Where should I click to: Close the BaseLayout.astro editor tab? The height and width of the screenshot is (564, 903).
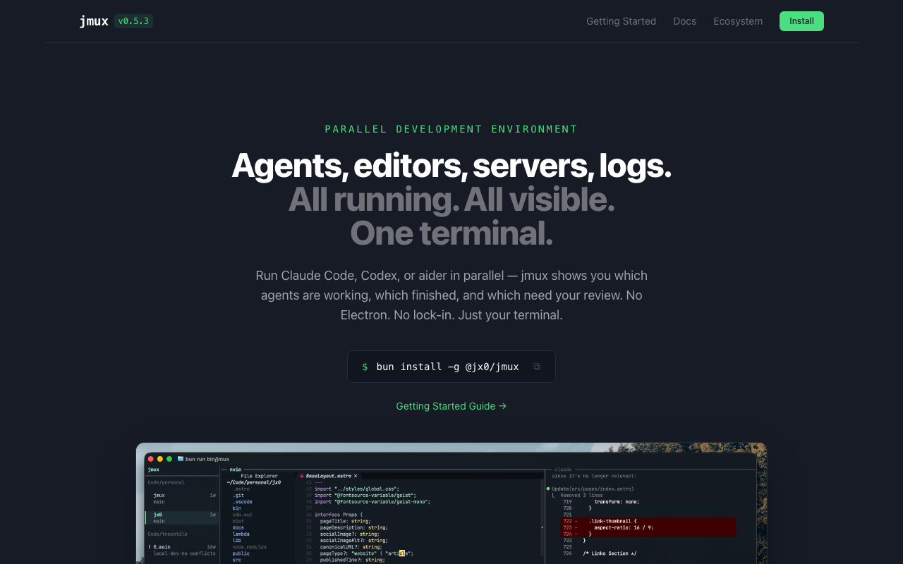(x=355, y=476)
